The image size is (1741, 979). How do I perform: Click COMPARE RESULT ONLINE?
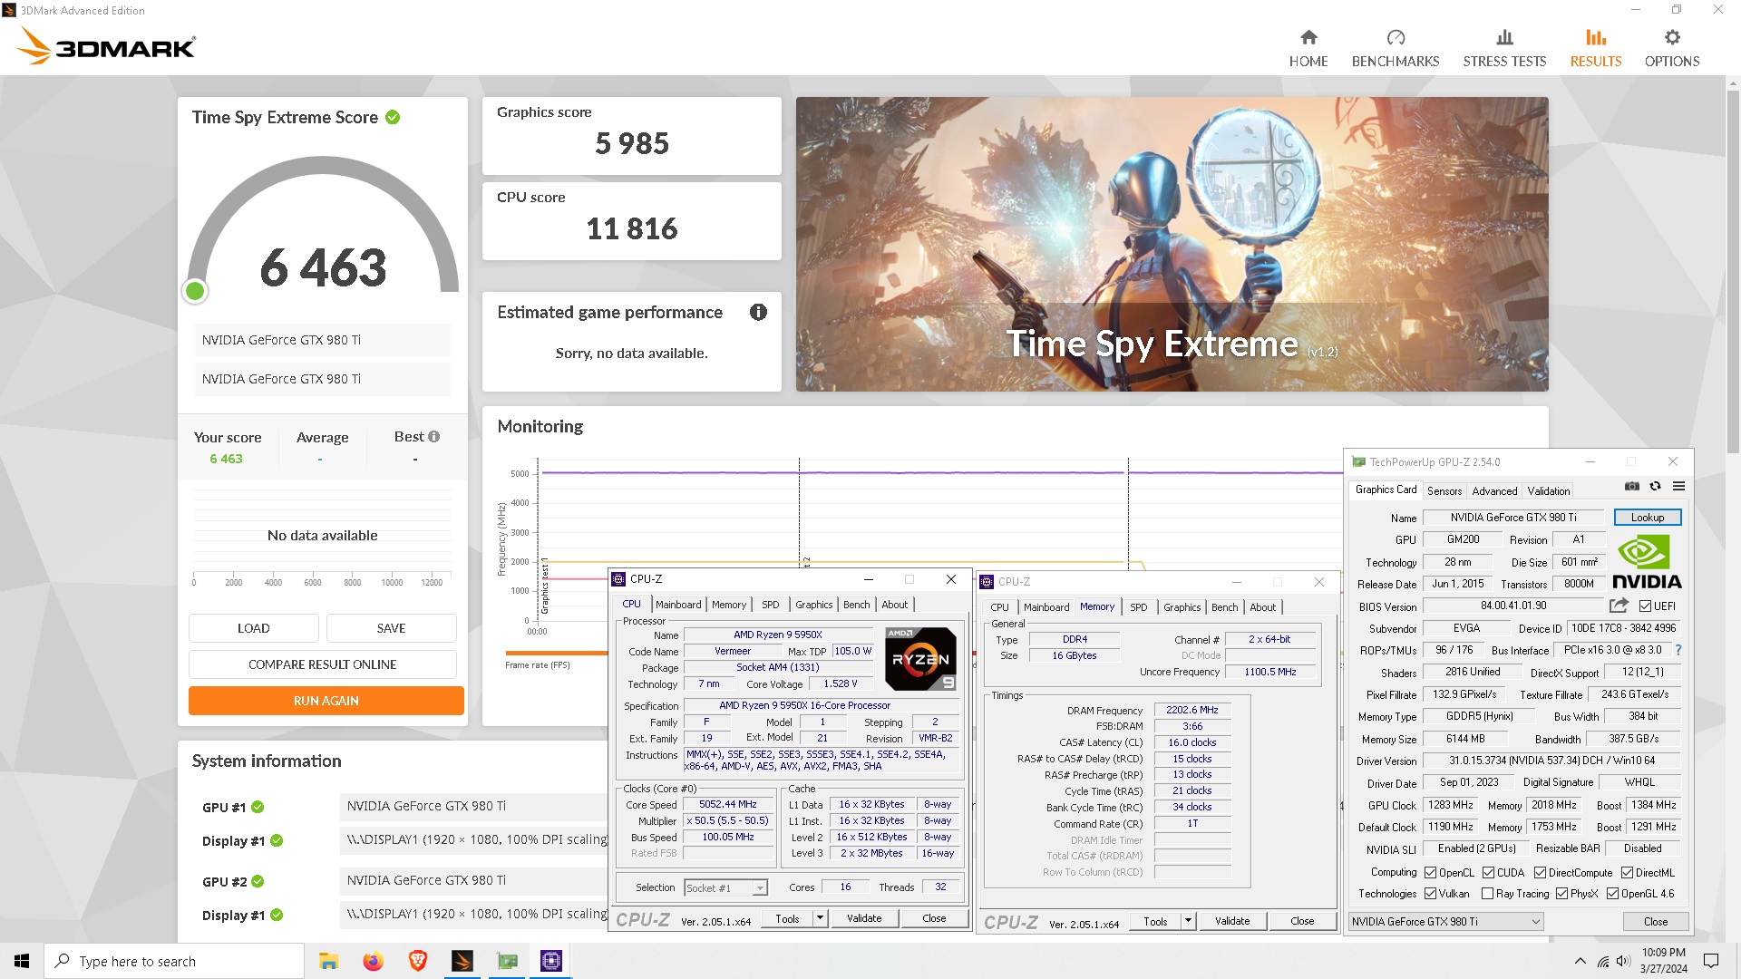(x=322, y=664)
